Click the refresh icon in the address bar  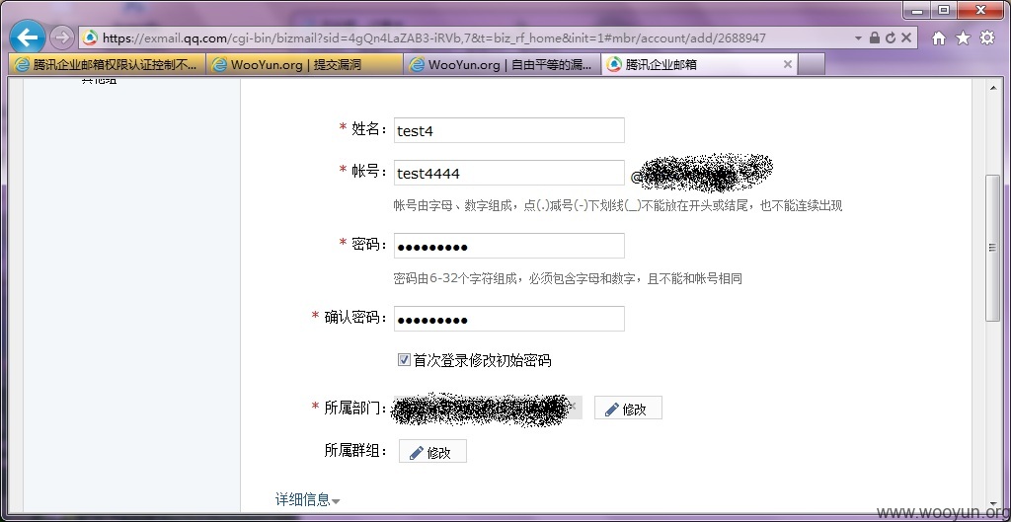(x=891, y=38)
